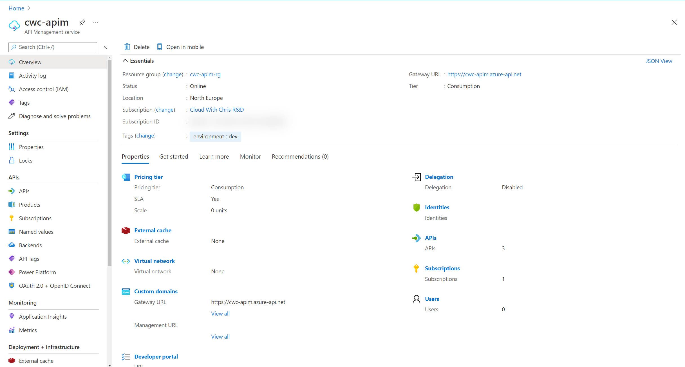685x367 pixels.
Task: Select Access control (IAM)
Action: (44, 89)
